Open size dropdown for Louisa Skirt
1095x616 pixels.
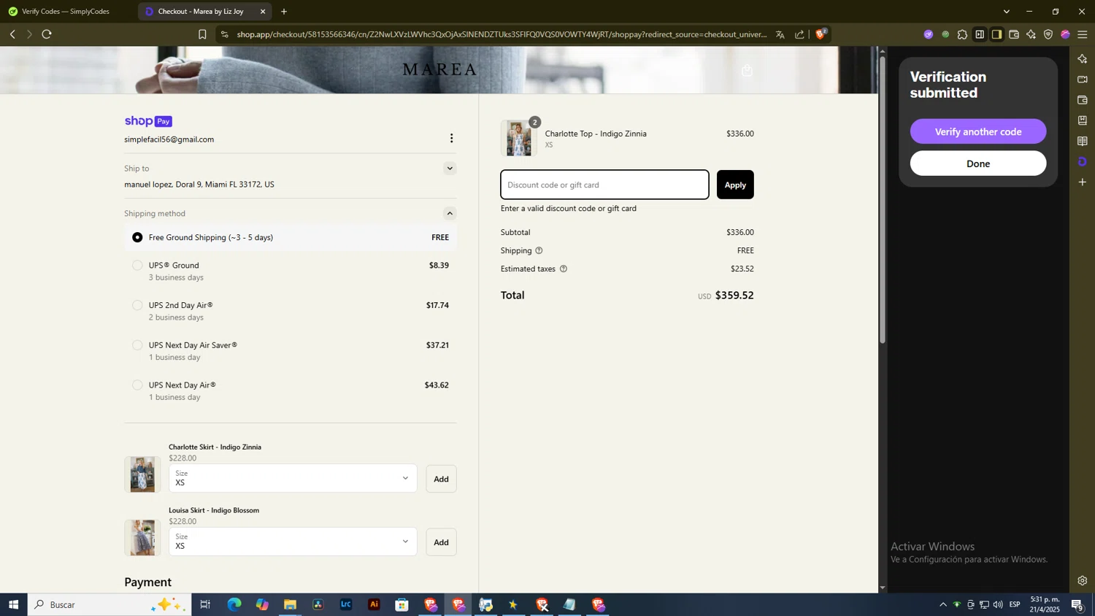click(293, 542)
